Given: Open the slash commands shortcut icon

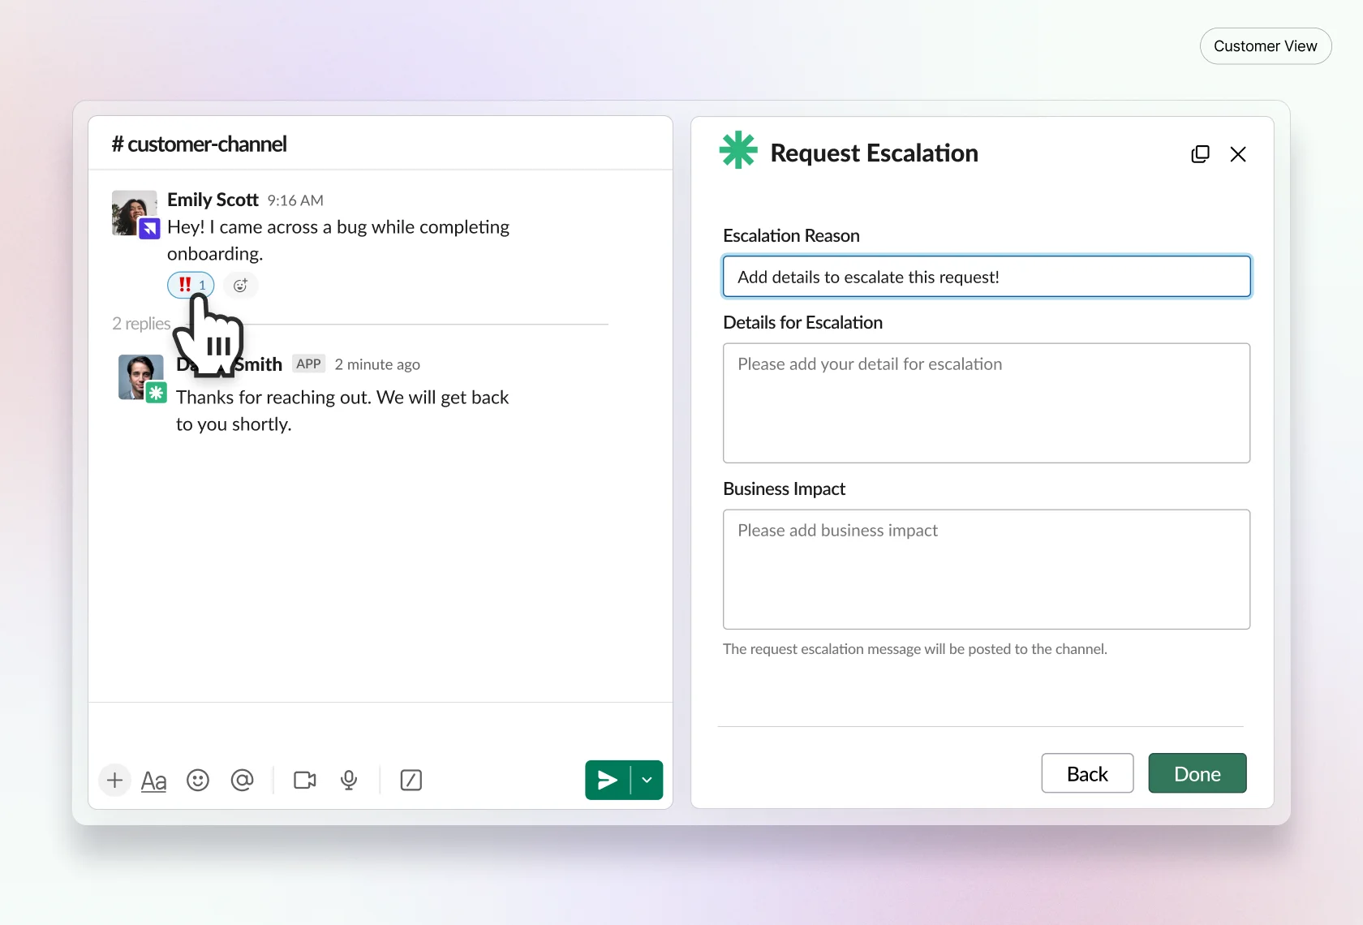Looking at the screenshot, I should coord(411,780).
